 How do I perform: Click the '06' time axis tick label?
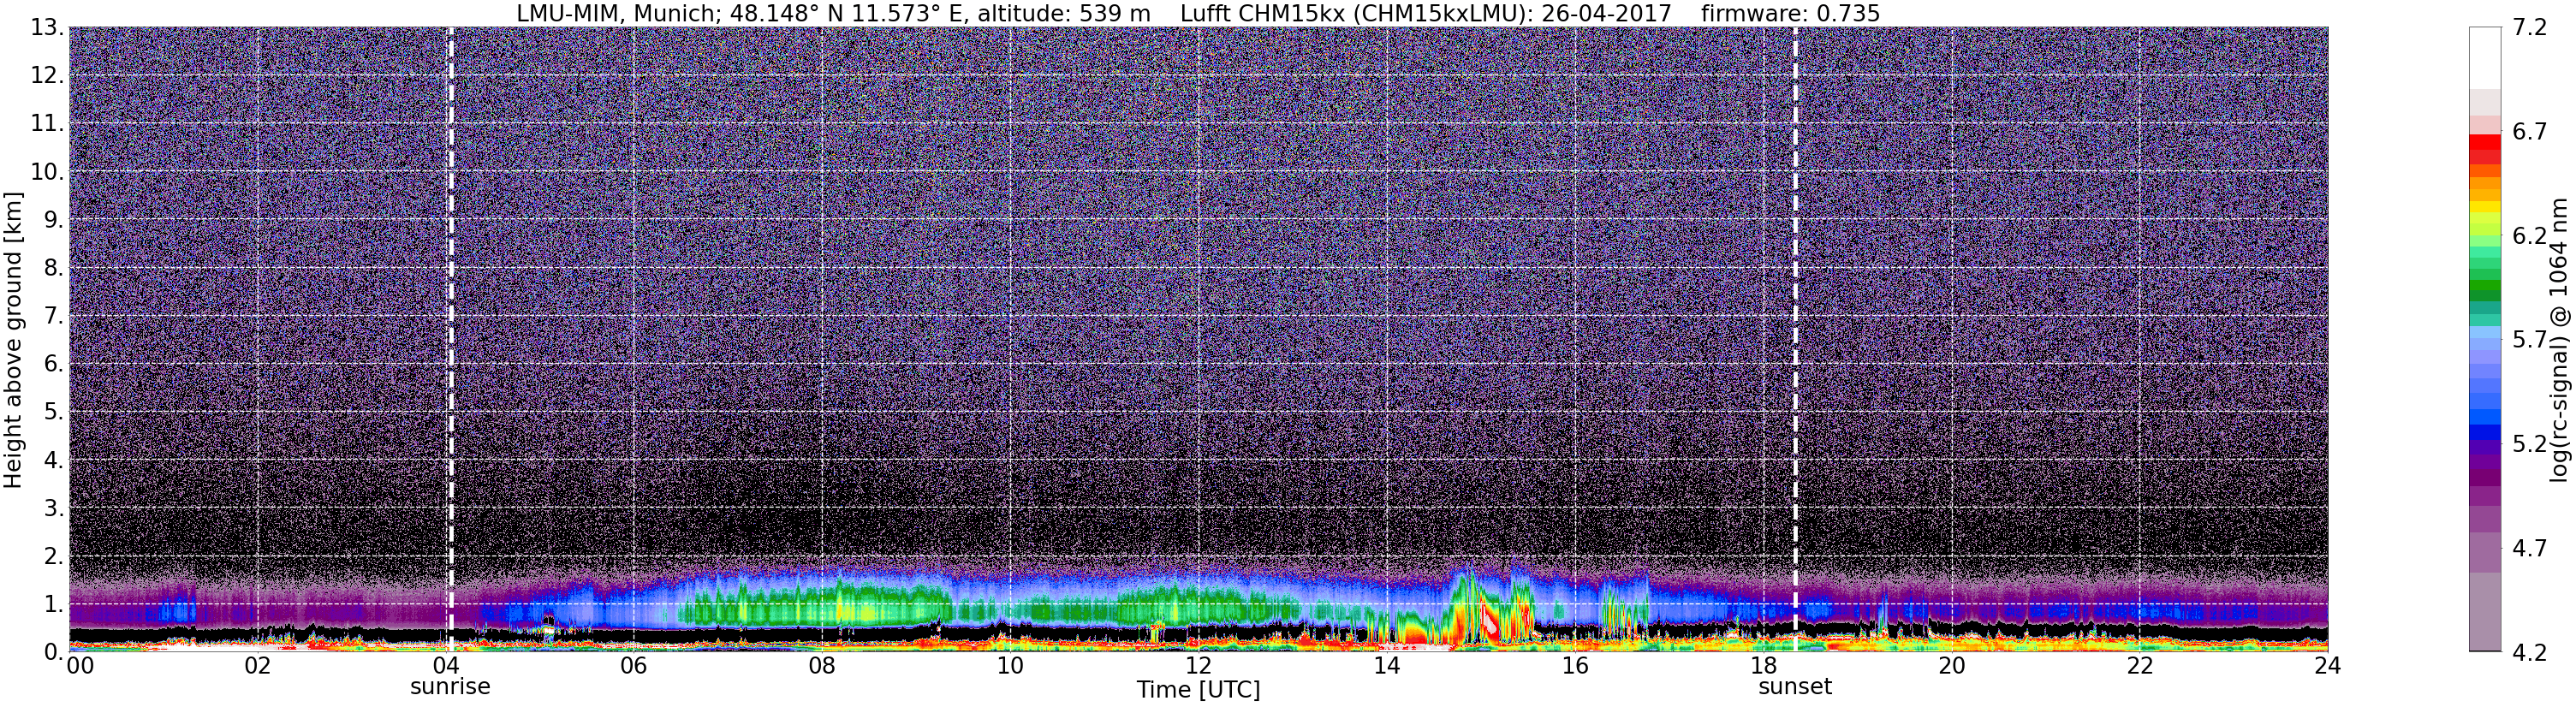click(634, 666)
